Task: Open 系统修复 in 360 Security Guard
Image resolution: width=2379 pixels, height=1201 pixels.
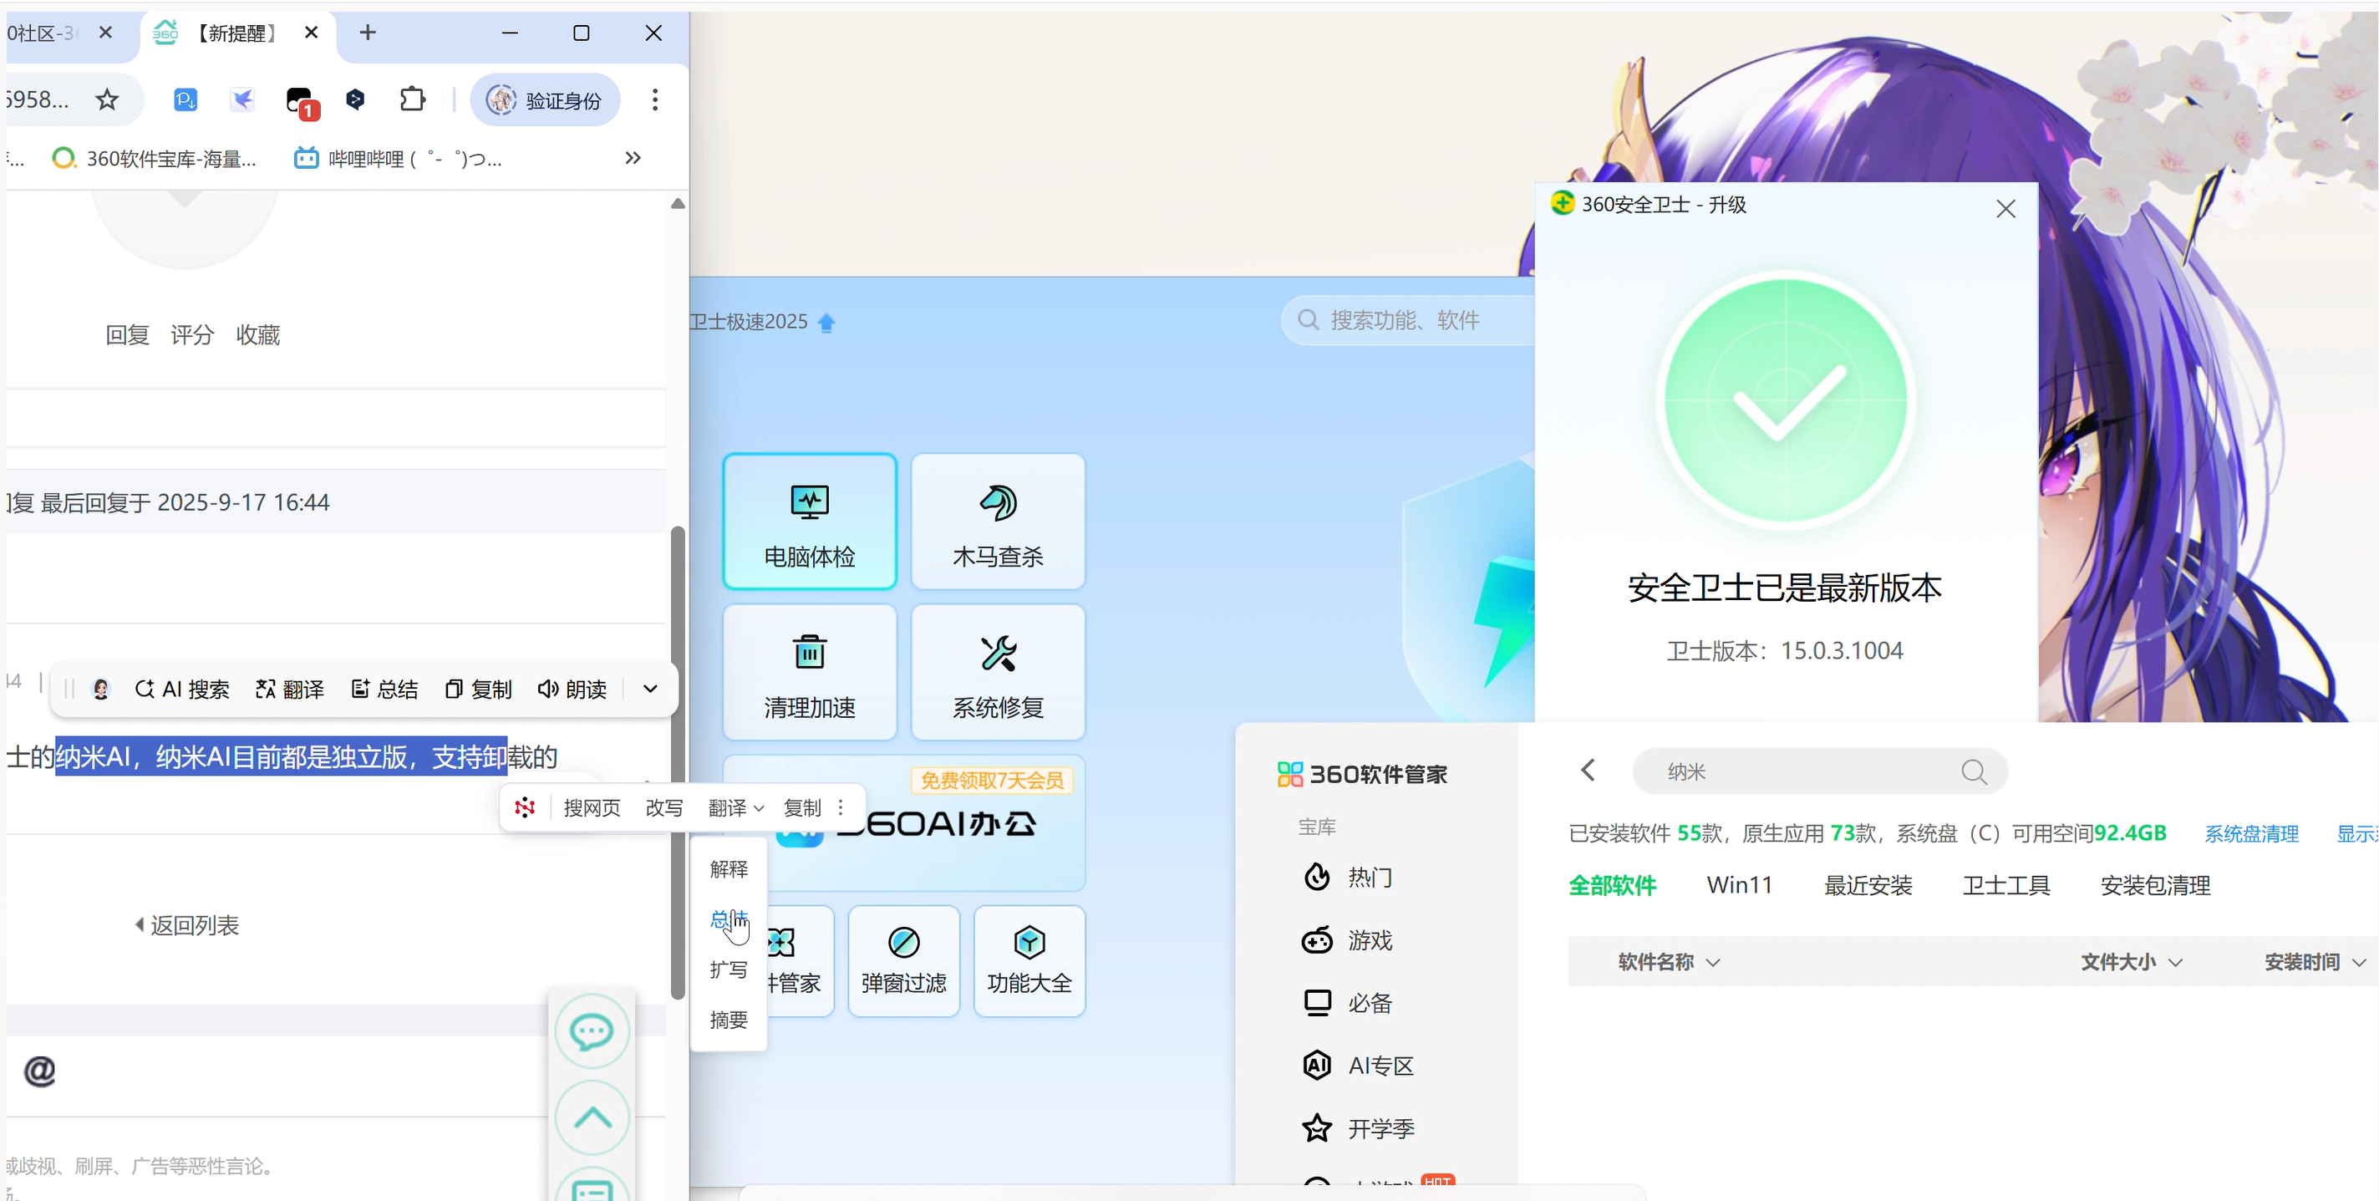Action: [998, 672]
